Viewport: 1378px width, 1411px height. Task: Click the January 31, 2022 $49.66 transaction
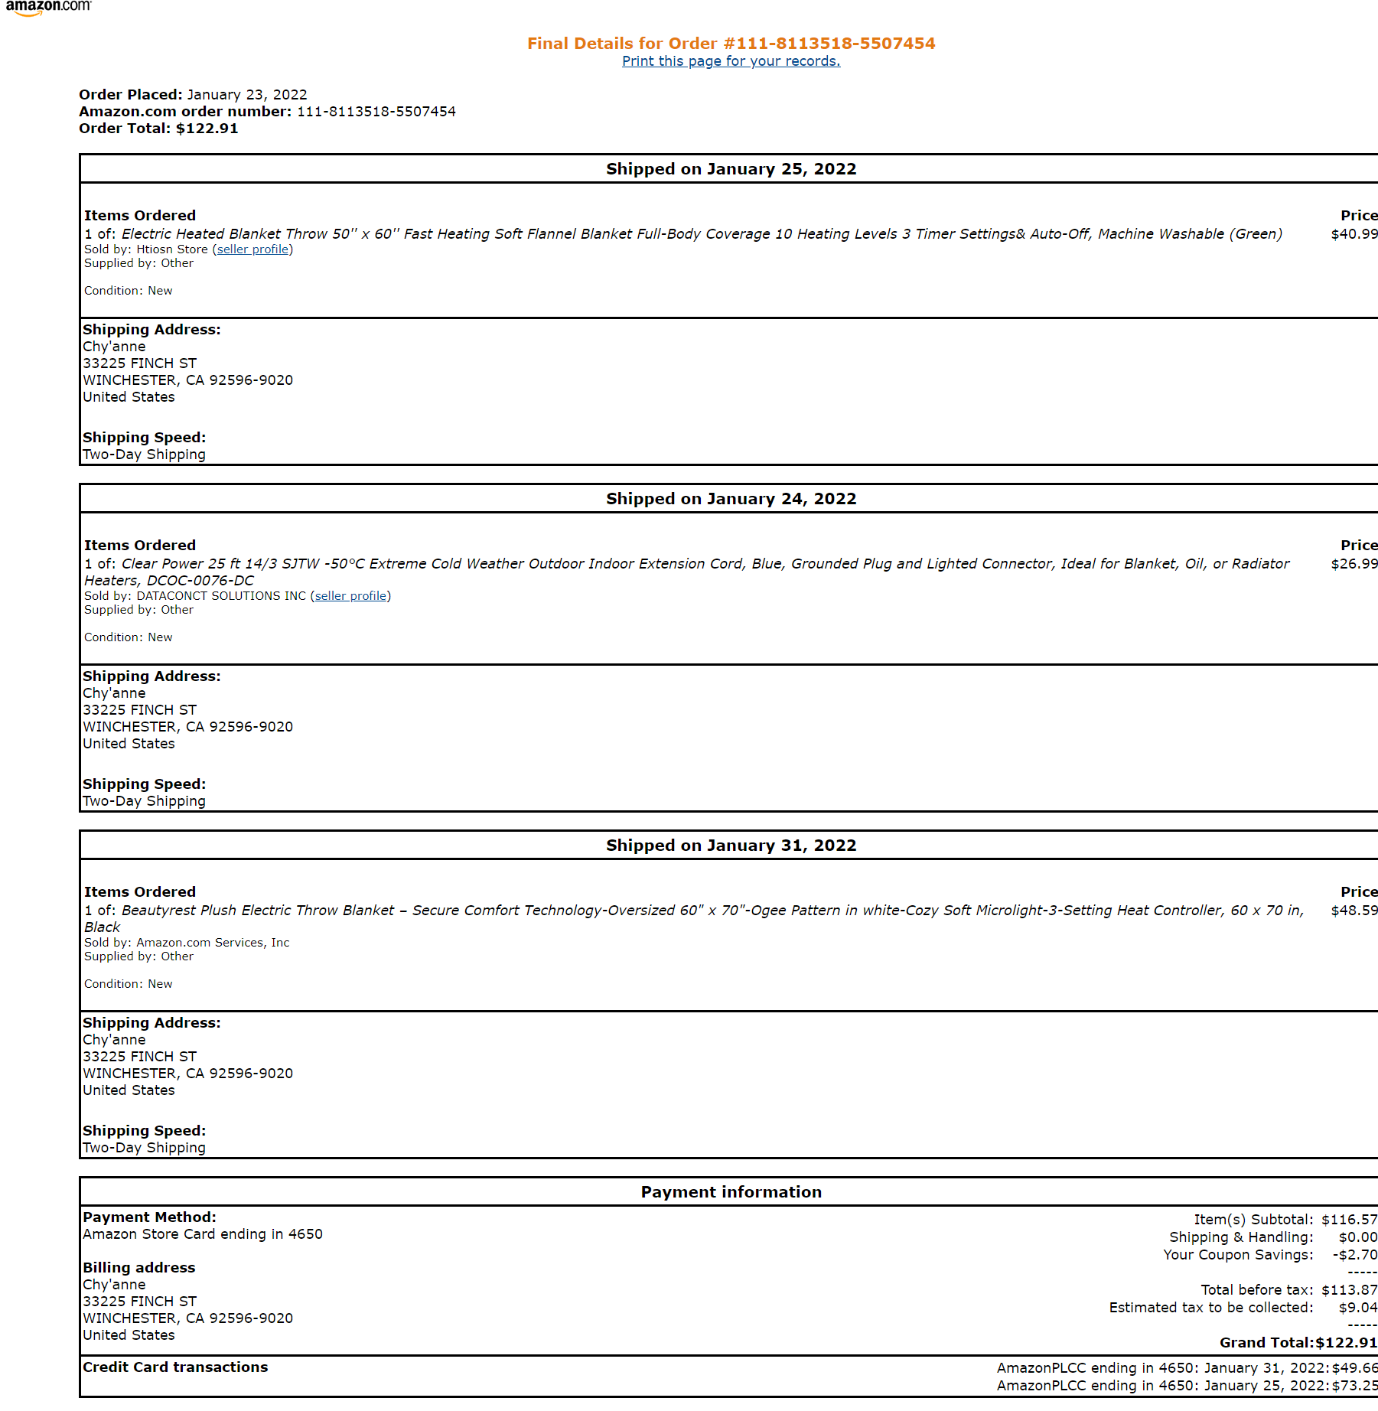(1187, 1368)
